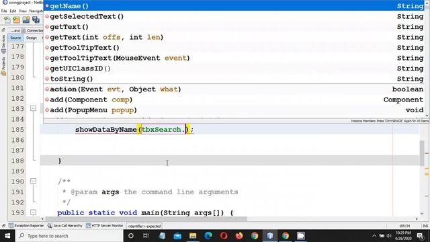Switch to NetBeans taskbar icon
The width and height of the screenshot is (430, 242).
pos(270,236)
